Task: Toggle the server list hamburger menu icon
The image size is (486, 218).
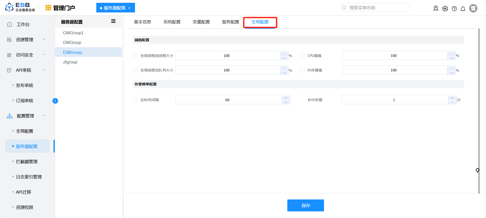Action: [x=113, y=21]
